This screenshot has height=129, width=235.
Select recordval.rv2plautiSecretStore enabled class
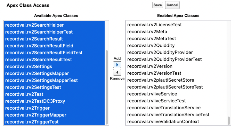click(x=176, y=80)
